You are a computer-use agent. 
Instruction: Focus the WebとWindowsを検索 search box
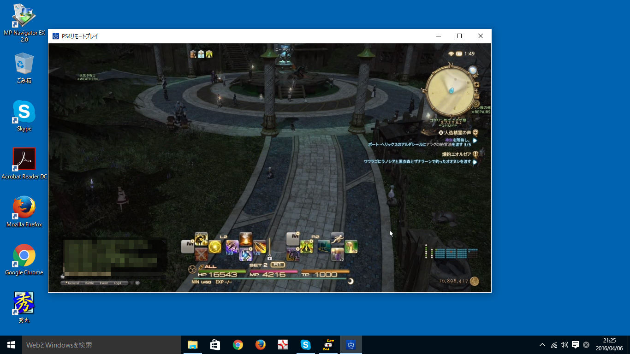click(101, 345)
